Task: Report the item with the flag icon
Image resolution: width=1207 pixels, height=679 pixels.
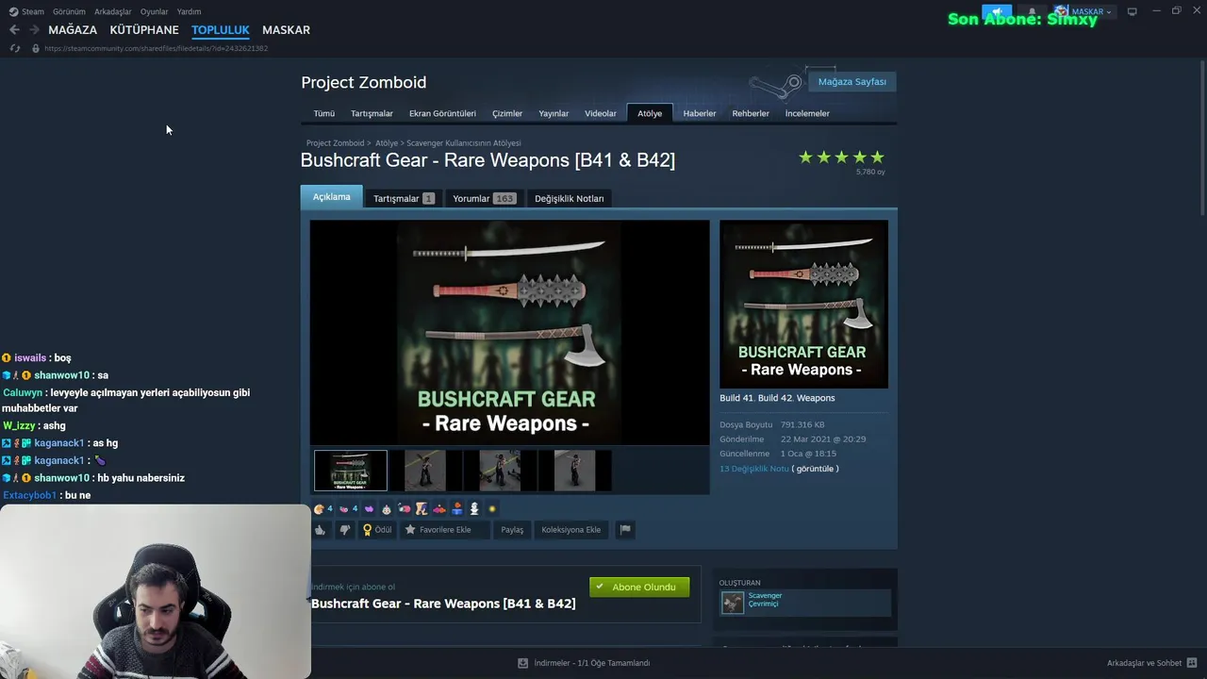Action: pos(624,530)
